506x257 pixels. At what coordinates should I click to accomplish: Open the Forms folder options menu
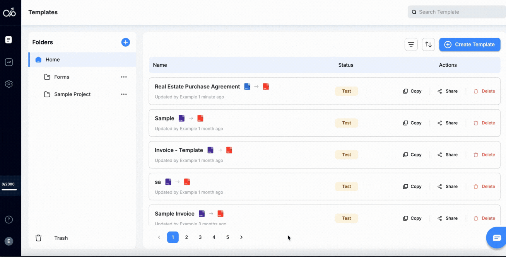[124, 77]
